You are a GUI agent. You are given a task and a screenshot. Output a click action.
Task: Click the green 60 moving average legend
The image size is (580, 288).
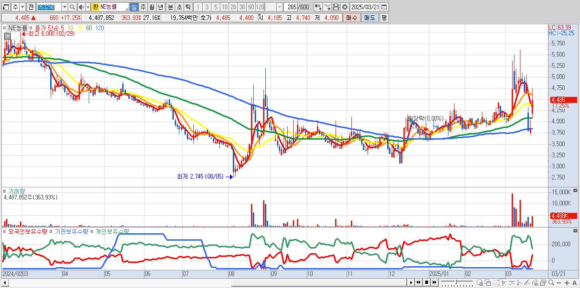tap(89, 28)
